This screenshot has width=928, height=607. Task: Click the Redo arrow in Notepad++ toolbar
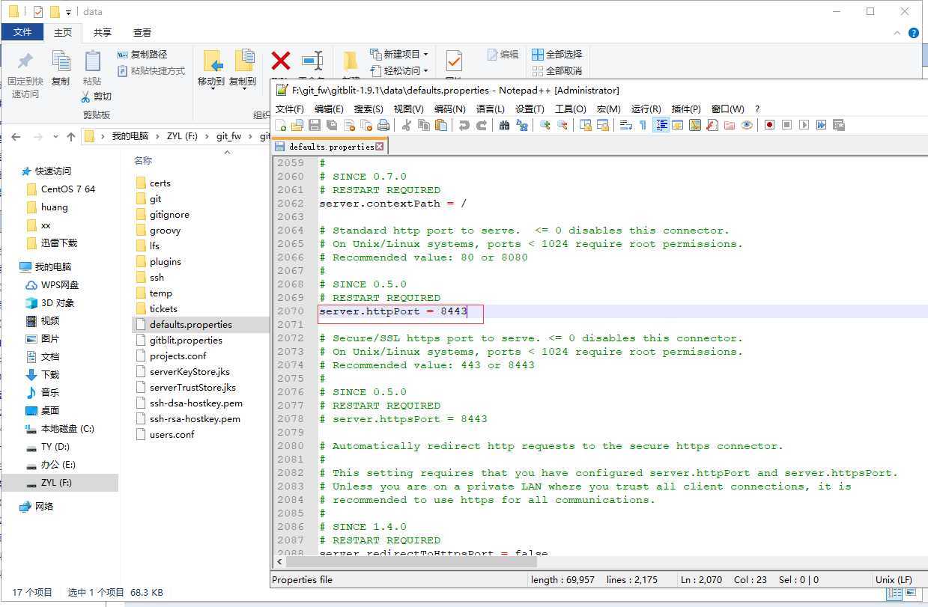click(x=482, y=125)
